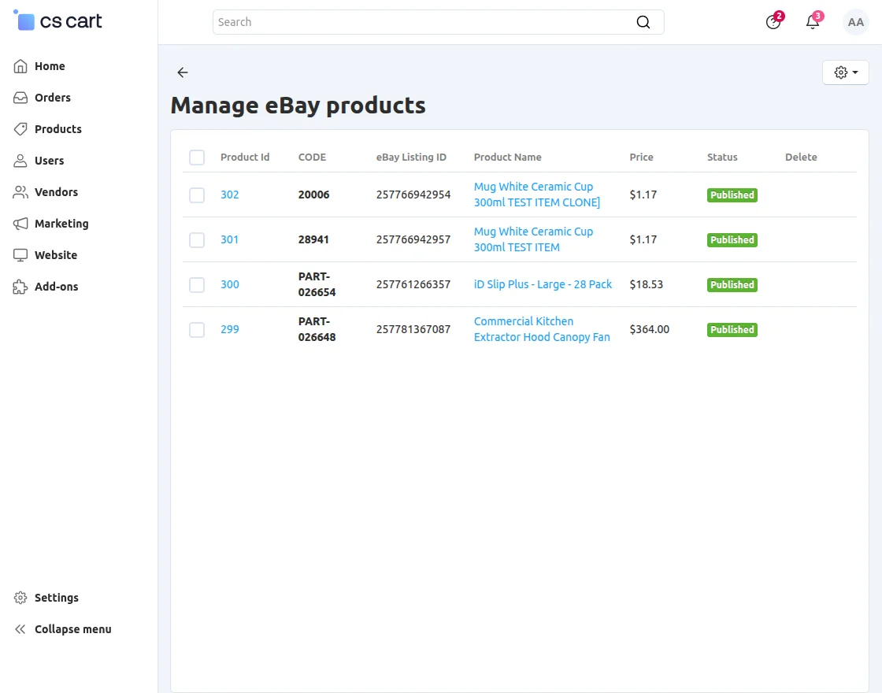Screen dimensions: 882x693
Task: Click the Manage eBay products heading
Action: [298, 106]
